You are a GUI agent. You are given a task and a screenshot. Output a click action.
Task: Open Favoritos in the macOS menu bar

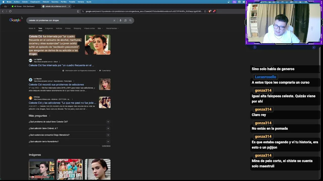point(55,2)
